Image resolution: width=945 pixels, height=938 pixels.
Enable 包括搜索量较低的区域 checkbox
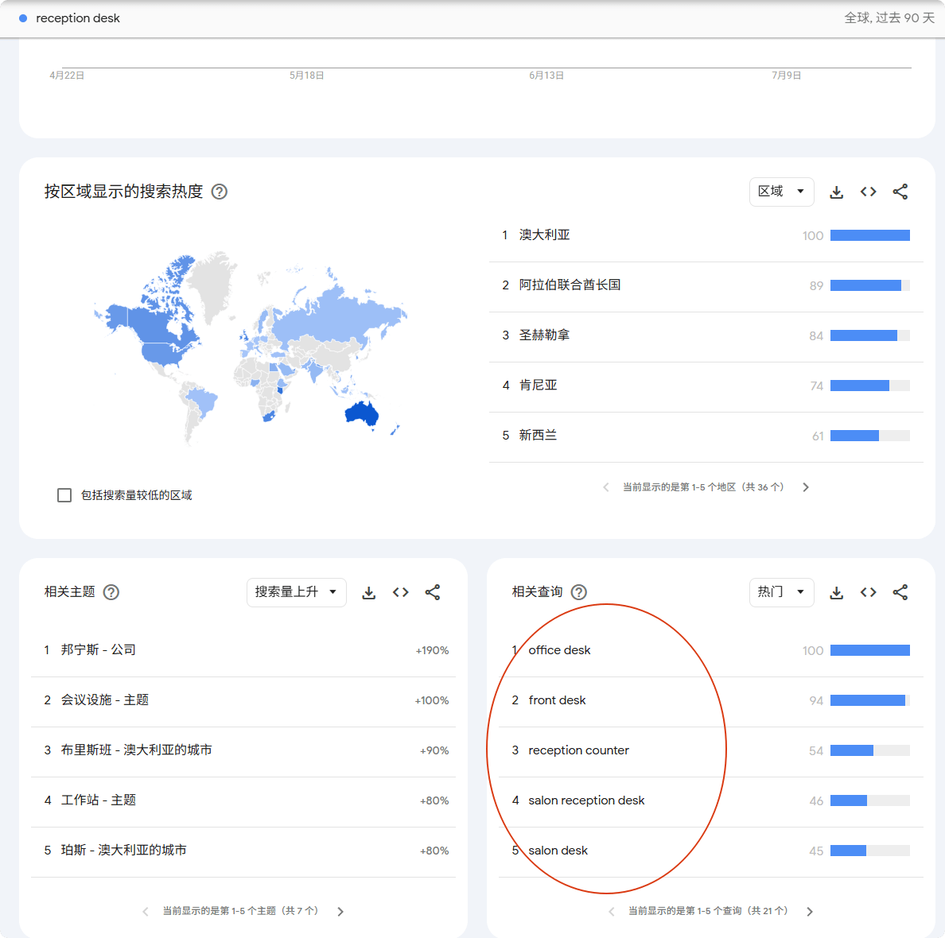point(64,495)
